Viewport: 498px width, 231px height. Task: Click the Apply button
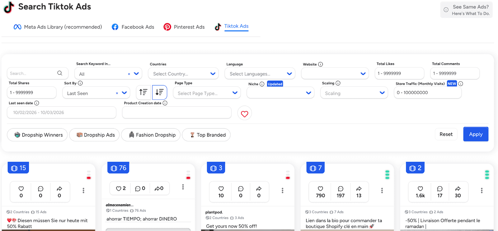[x=476, y=134]
